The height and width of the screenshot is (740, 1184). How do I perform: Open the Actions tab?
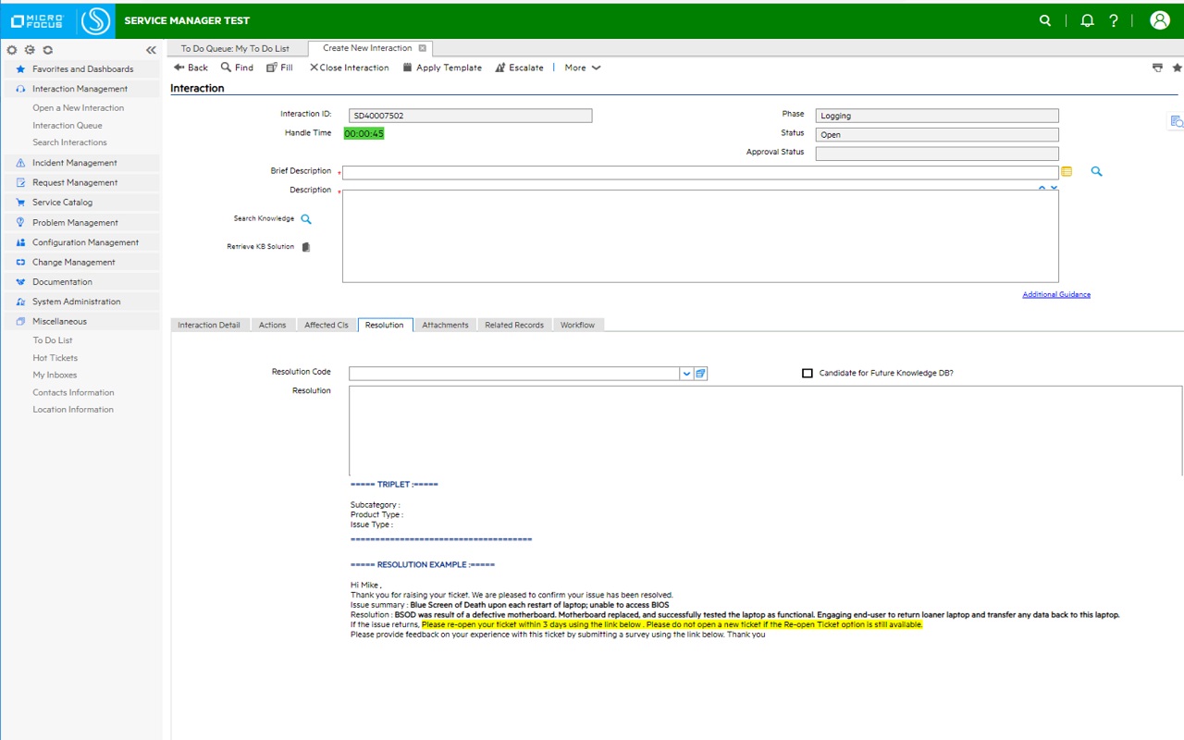click(273, 325)
